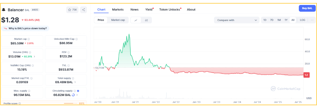The image size is (317, 108).
Task: Click Max. supply info icon
Action: [x=29, y=91]
